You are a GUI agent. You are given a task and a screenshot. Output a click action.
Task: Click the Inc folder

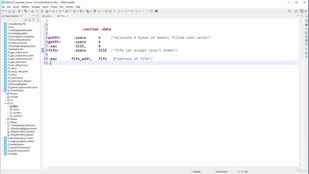(x=12, y=100)
